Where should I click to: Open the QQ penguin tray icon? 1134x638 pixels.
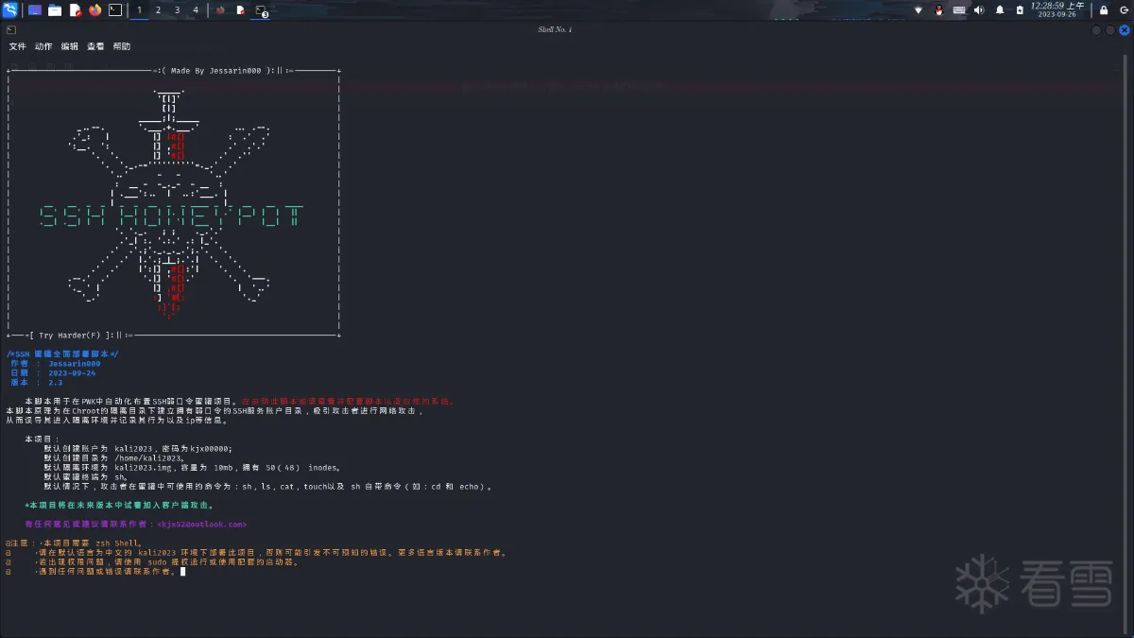pos(939,10)
